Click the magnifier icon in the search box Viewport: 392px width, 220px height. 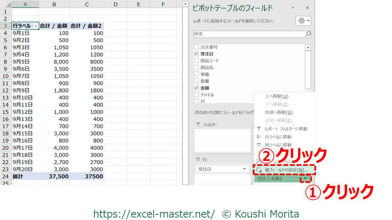(307, 34)
